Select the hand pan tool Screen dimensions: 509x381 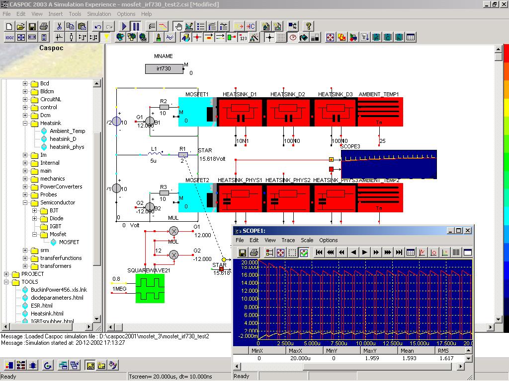click(178, 26)
